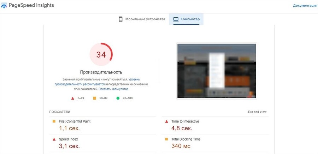Click the 340 мс value
318x154 pixels.
[181, 146]
